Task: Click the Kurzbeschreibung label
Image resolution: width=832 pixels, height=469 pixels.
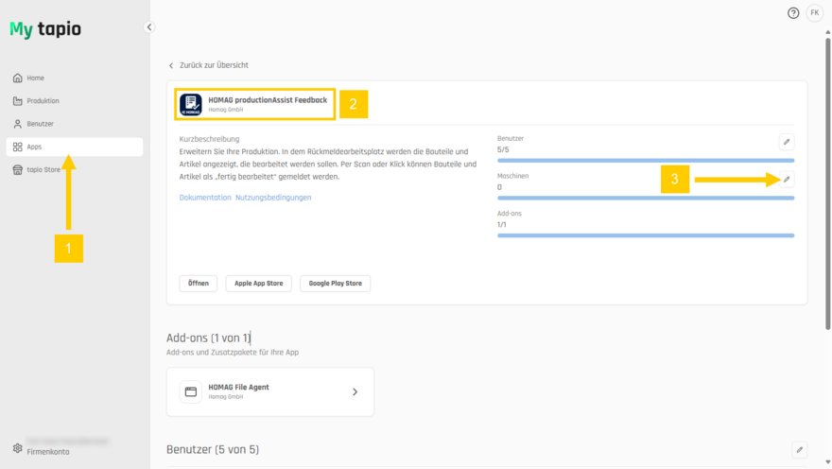Action: [x=209, y=139]
